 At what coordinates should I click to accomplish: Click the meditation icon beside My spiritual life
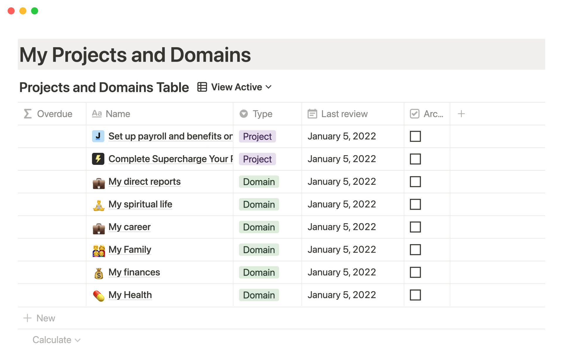(x=99, y=205)
